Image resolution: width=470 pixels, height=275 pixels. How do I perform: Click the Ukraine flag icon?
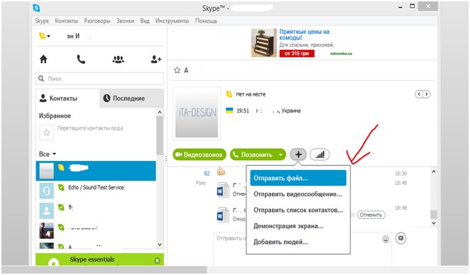click(229, 111)
